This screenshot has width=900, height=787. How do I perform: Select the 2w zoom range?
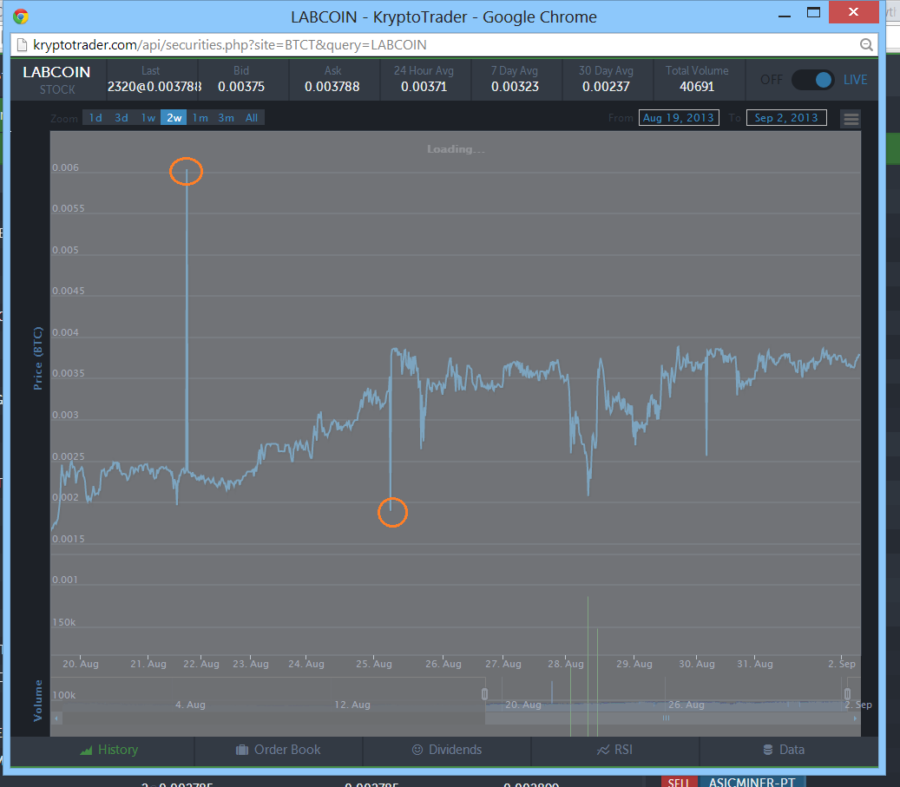pyautogui.click(x=174, y=118)
